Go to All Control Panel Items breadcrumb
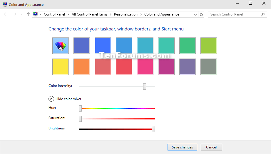 click(89, 14)
